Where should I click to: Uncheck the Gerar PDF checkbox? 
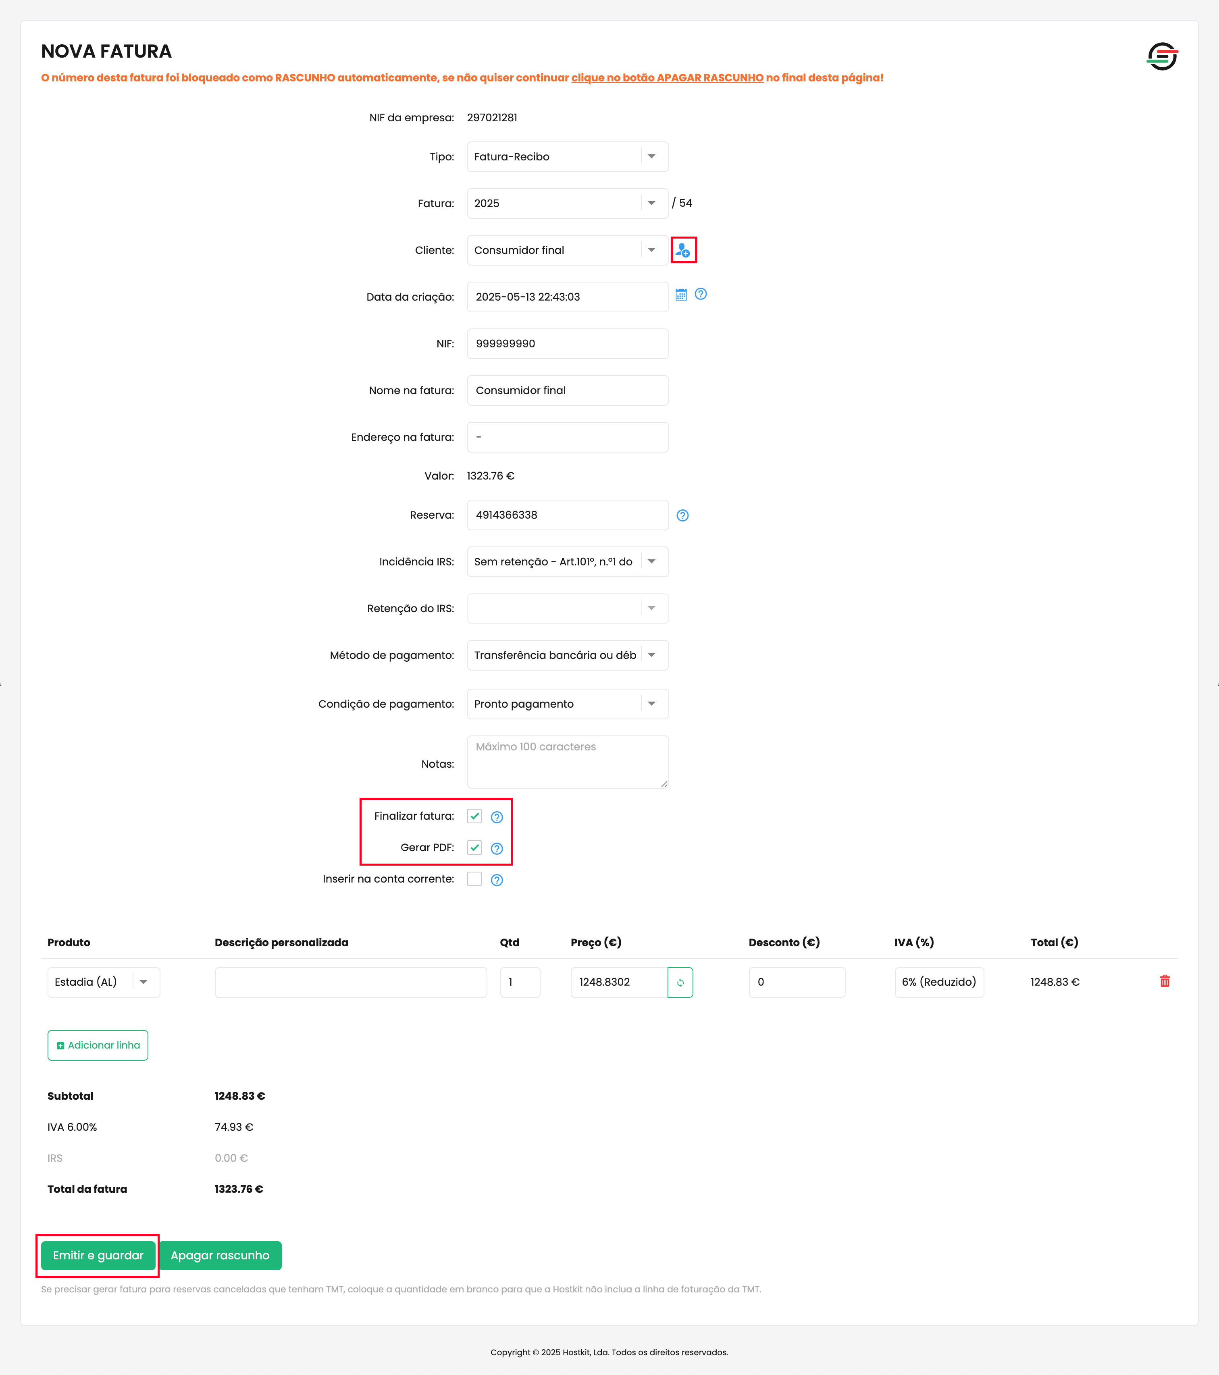click(474, 847)
